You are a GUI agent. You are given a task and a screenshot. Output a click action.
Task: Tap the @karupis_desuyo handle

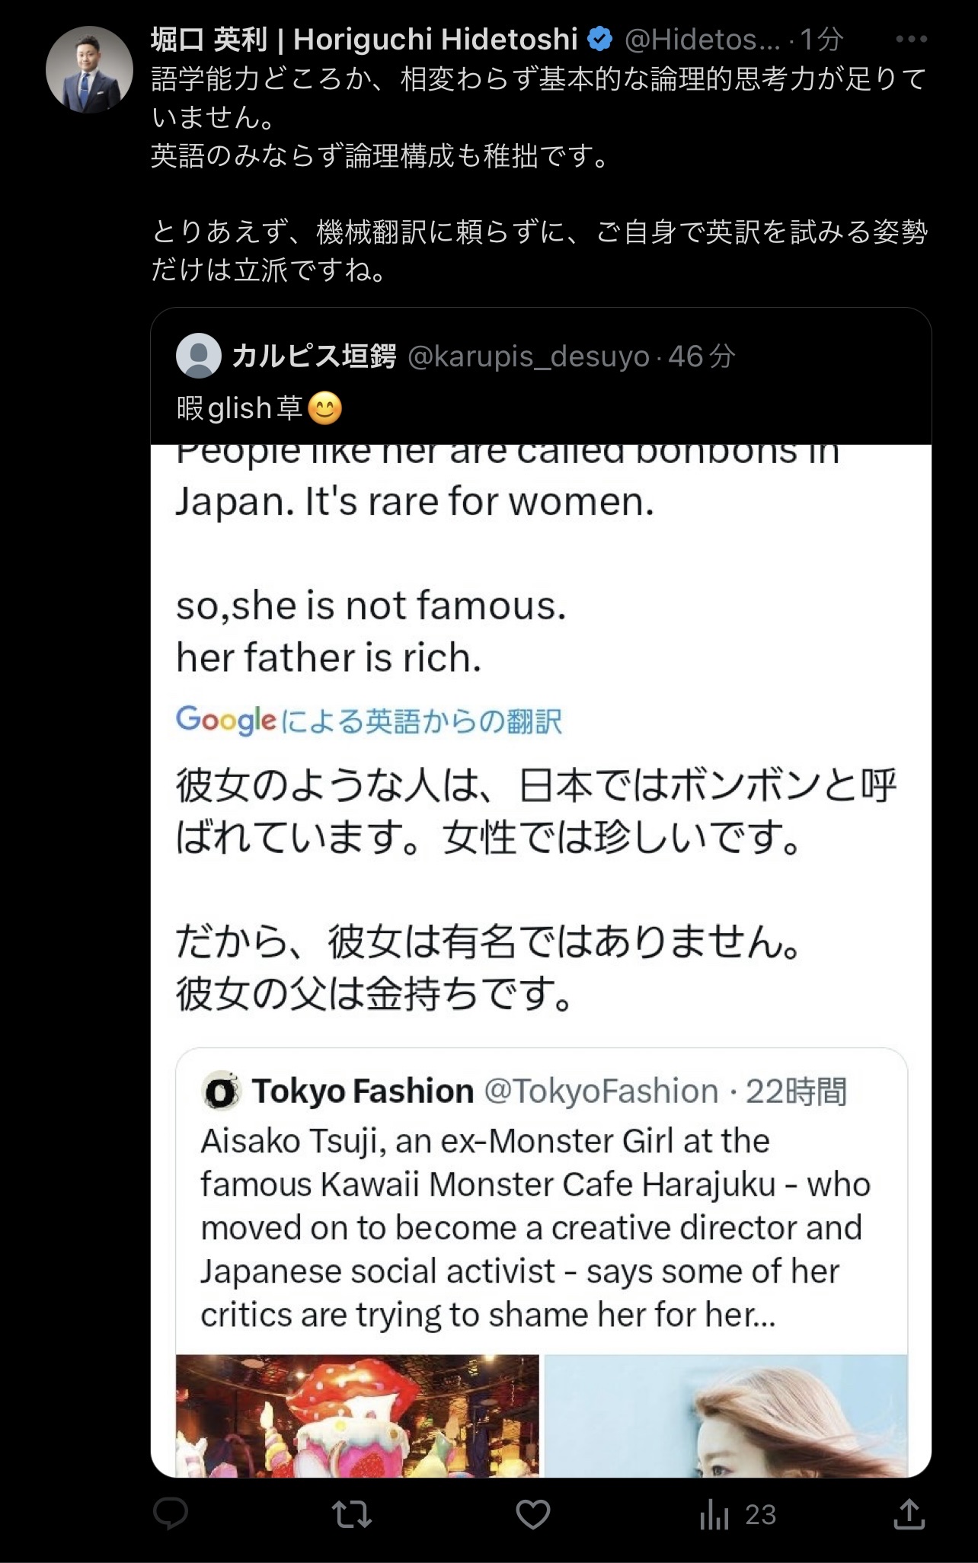coord(529,356)
